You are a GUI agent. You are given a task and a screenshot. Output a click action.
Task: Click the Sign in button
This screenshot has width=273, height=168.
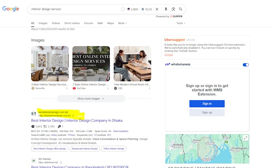click(207, 104)
